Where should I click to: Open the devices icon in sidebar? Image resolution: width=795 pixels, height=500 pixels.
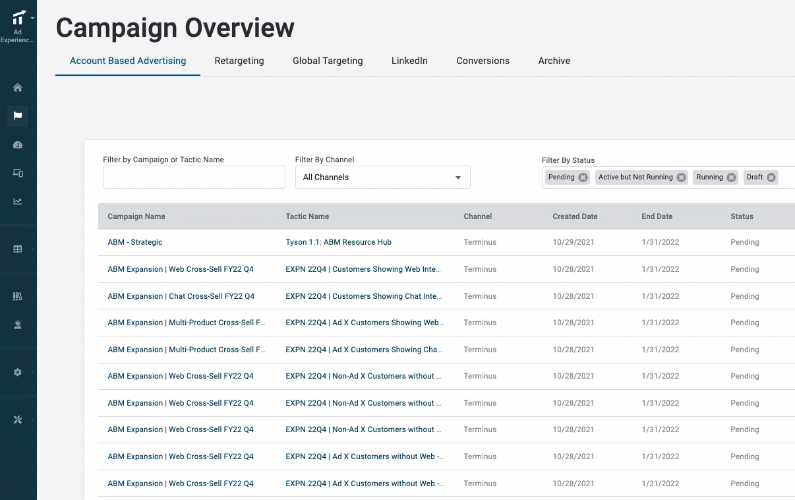tap(18, 173)
